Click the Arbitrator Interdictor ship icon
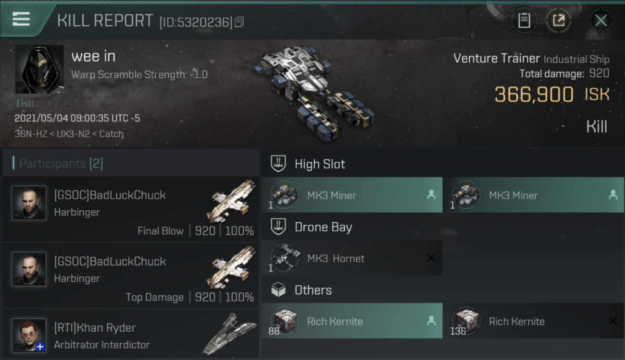625x360 pixels. coord(230,334)
